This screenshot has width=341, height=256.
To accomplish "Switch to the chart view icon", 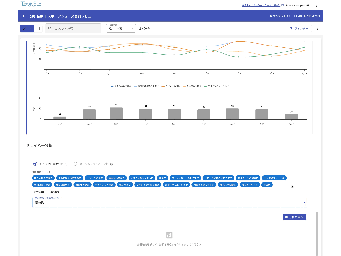I will tap(30, 28).
